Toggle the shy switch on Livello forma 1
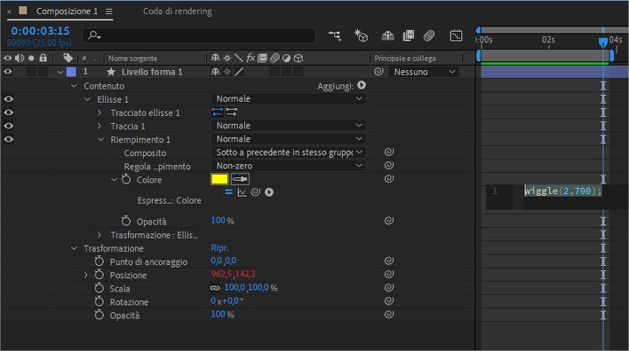 [x=215, y=72]
